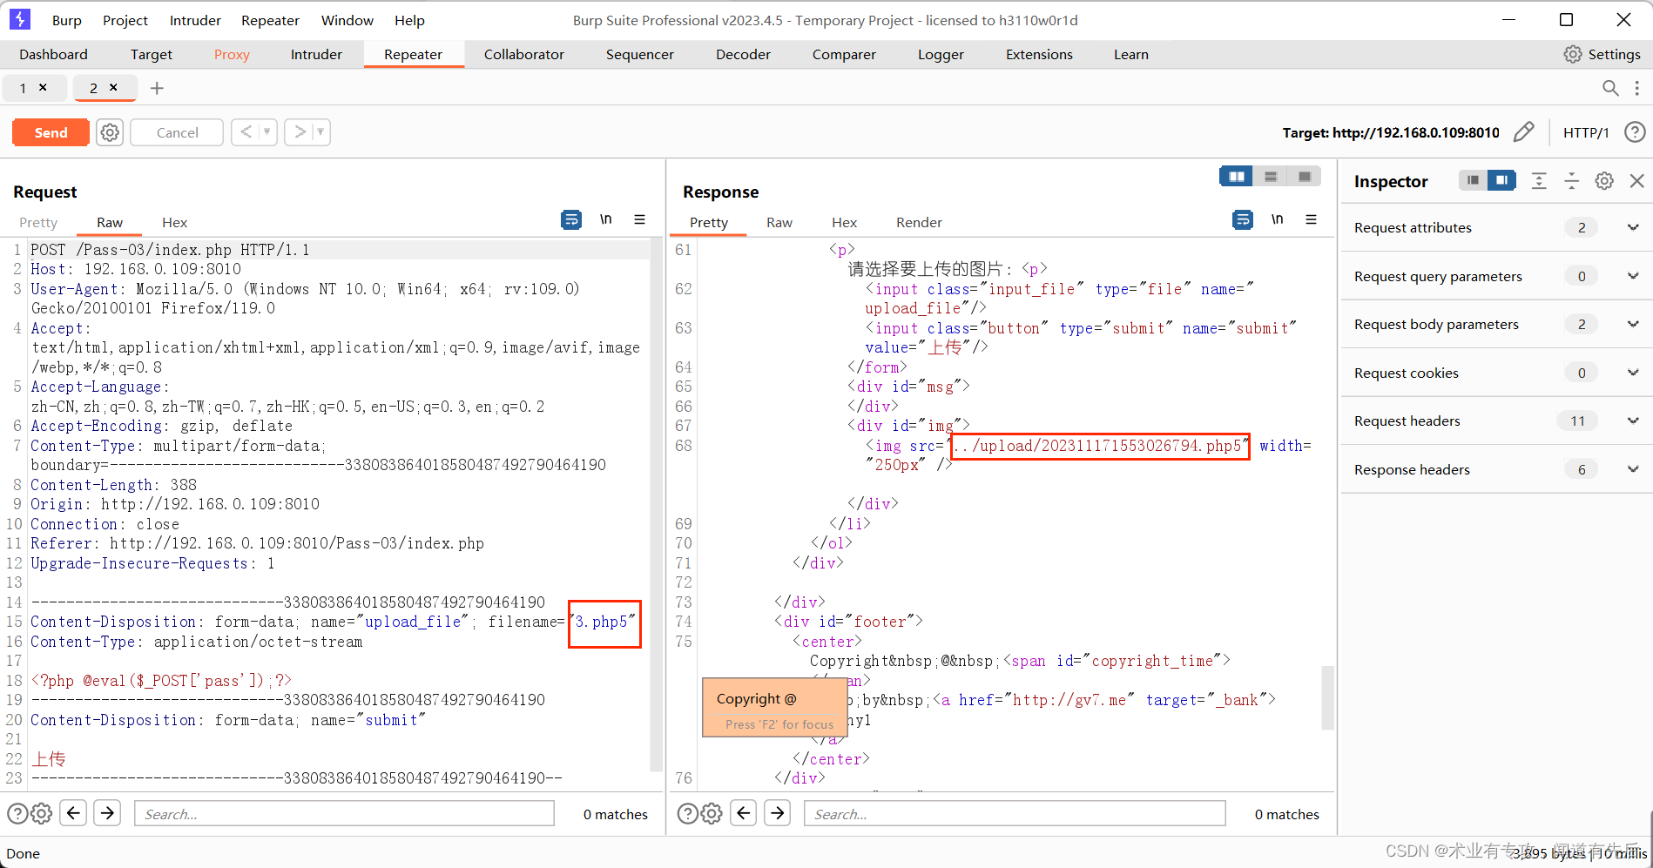This screenshot has width=1653, height=868.
Task: Close the Inspector panel
Action: tap(1637, 180)
